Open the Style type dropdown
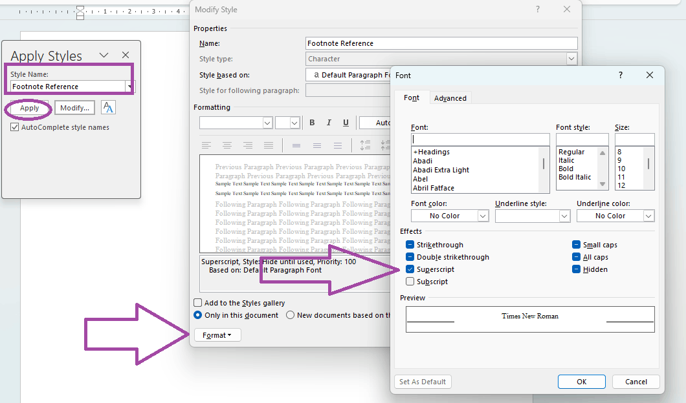The height and width of the screenshot is (403, 686). (571, 59)
